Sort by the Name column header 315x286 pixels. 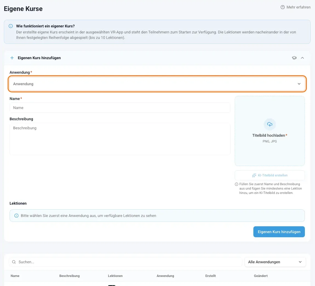click(x=15, y=276)
